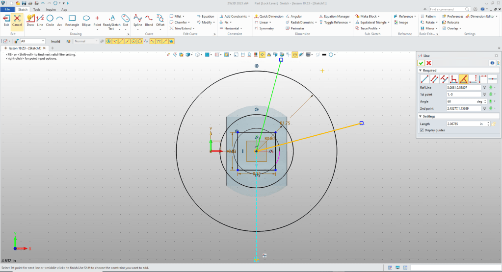502x272 pixels.
Task: Open the All filter dropdown
Action: coord(43,41)
